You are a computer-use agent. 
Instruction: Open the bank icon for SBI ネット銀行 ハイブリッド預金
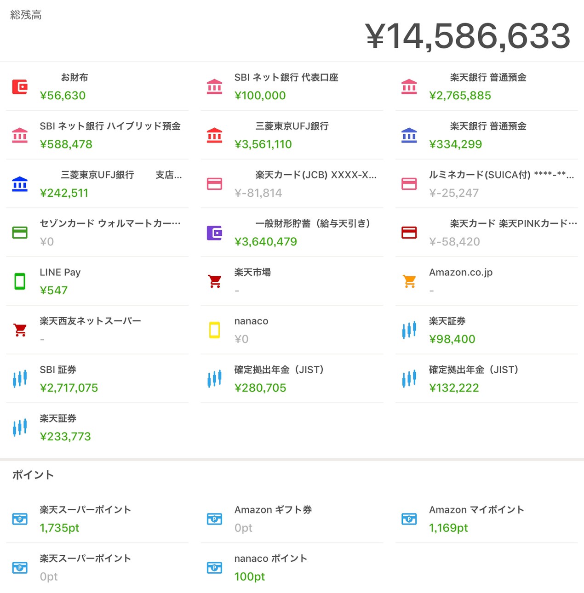click(20, 135)
